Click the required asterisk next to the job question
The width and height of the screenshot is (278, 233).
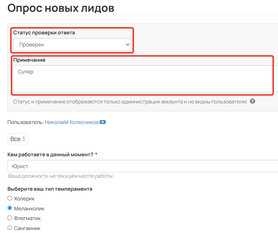coord(96,154)
